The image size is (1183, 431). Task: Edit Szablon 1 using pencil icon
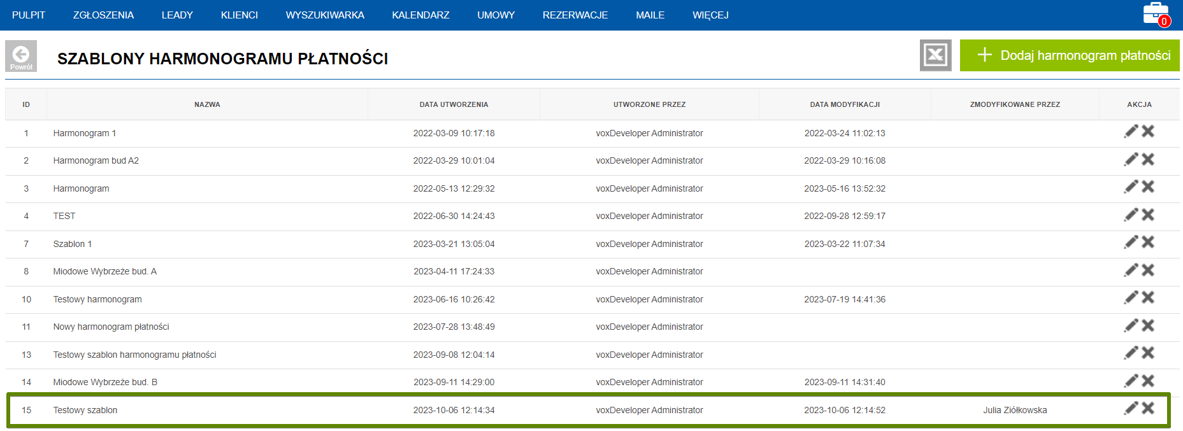pyautogui.click(x=1131, y=242)
